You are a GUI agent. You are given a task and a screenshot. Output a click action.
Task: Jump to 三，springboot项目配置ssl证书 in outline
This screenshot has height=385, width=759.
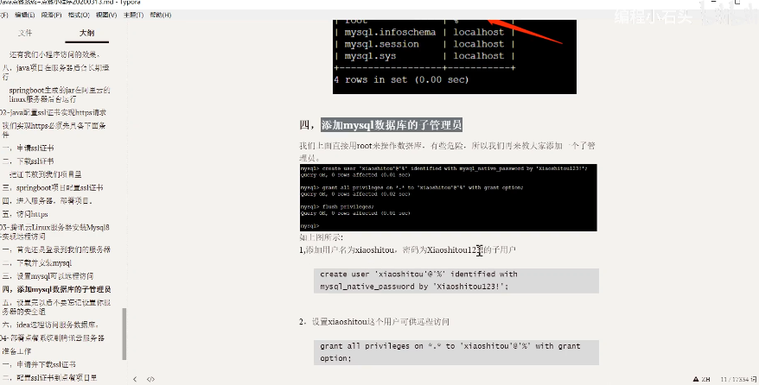tap(52, 187)
